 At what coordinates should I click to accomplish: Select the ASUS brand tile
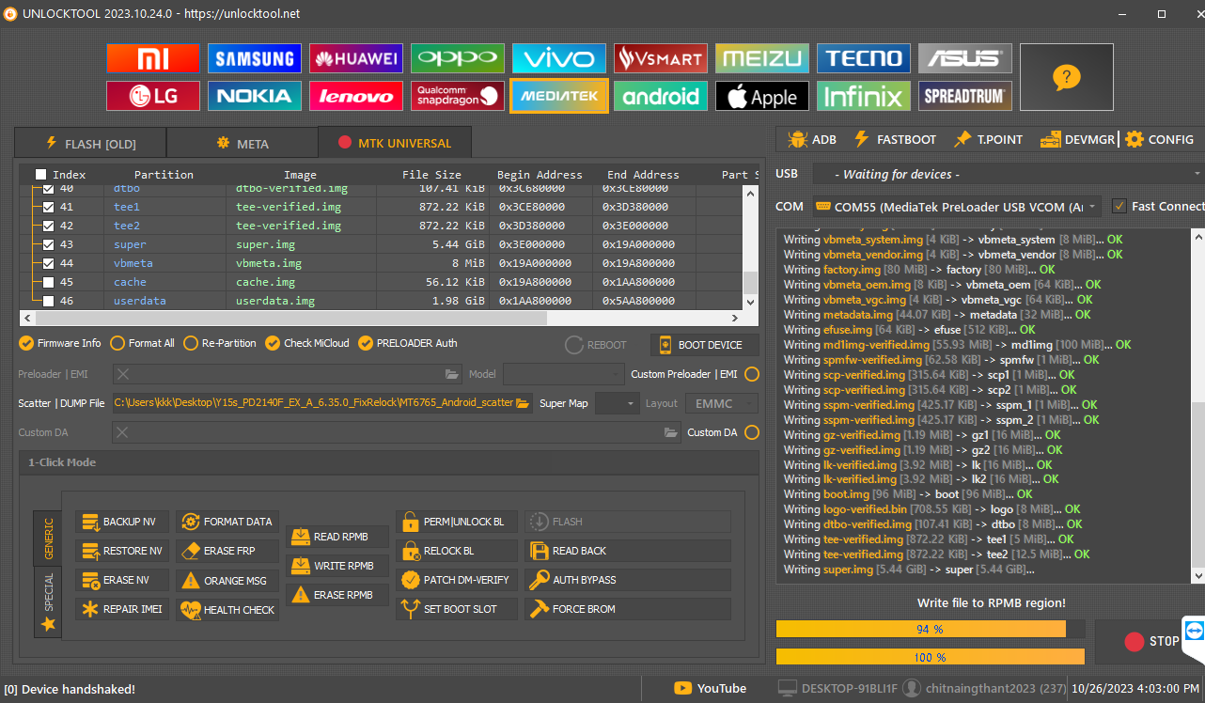pyautogui.click(x=965, y=58)
